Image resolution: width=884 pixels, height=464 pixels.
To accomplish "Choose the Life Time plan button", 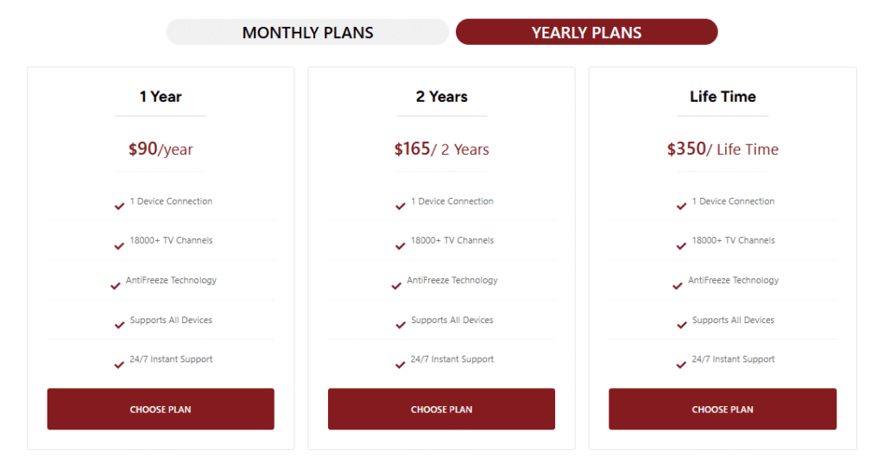I will [x=723, y=410].
